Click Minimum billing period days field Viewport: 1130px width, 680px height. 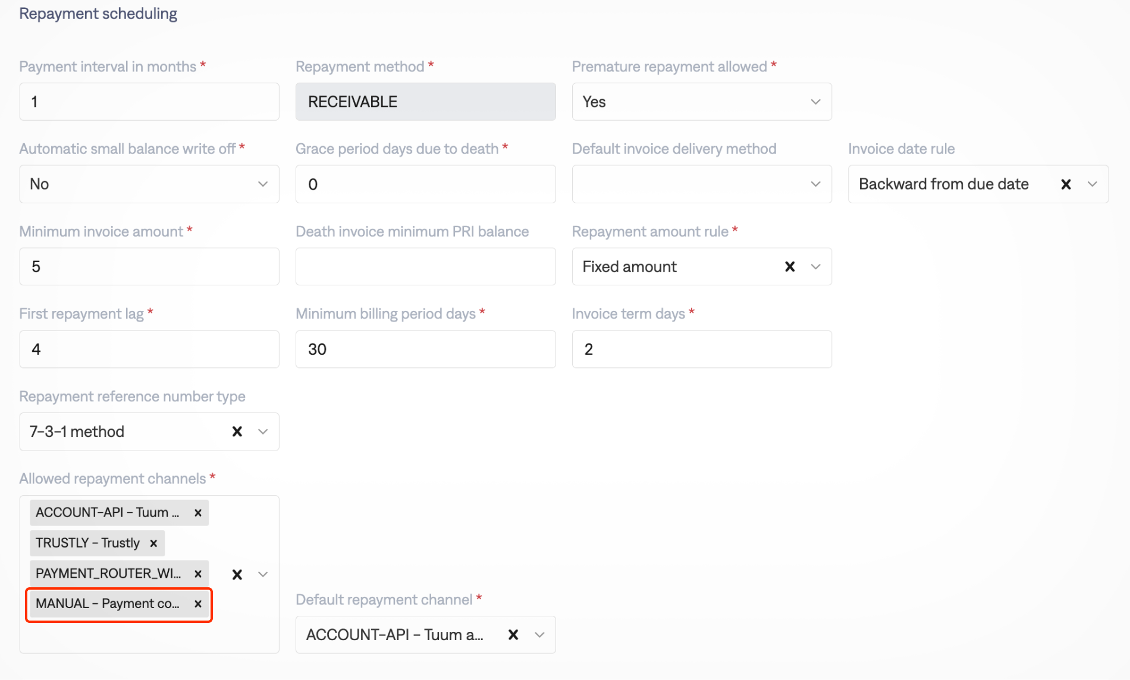(425, 350)
